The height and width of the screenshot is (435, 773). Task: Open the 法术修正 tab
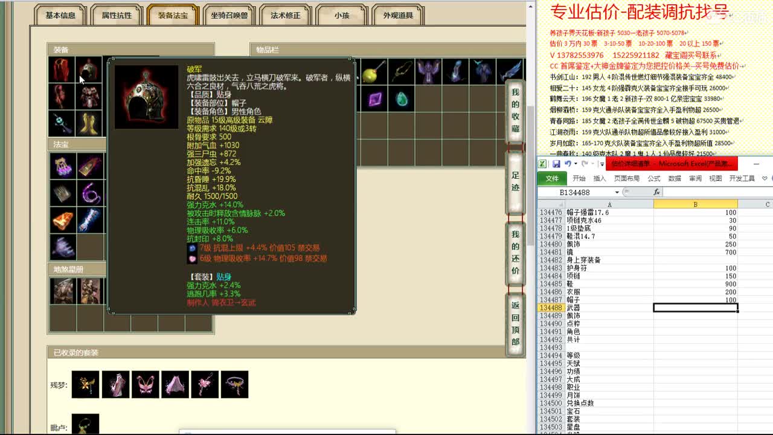(286, 16)
